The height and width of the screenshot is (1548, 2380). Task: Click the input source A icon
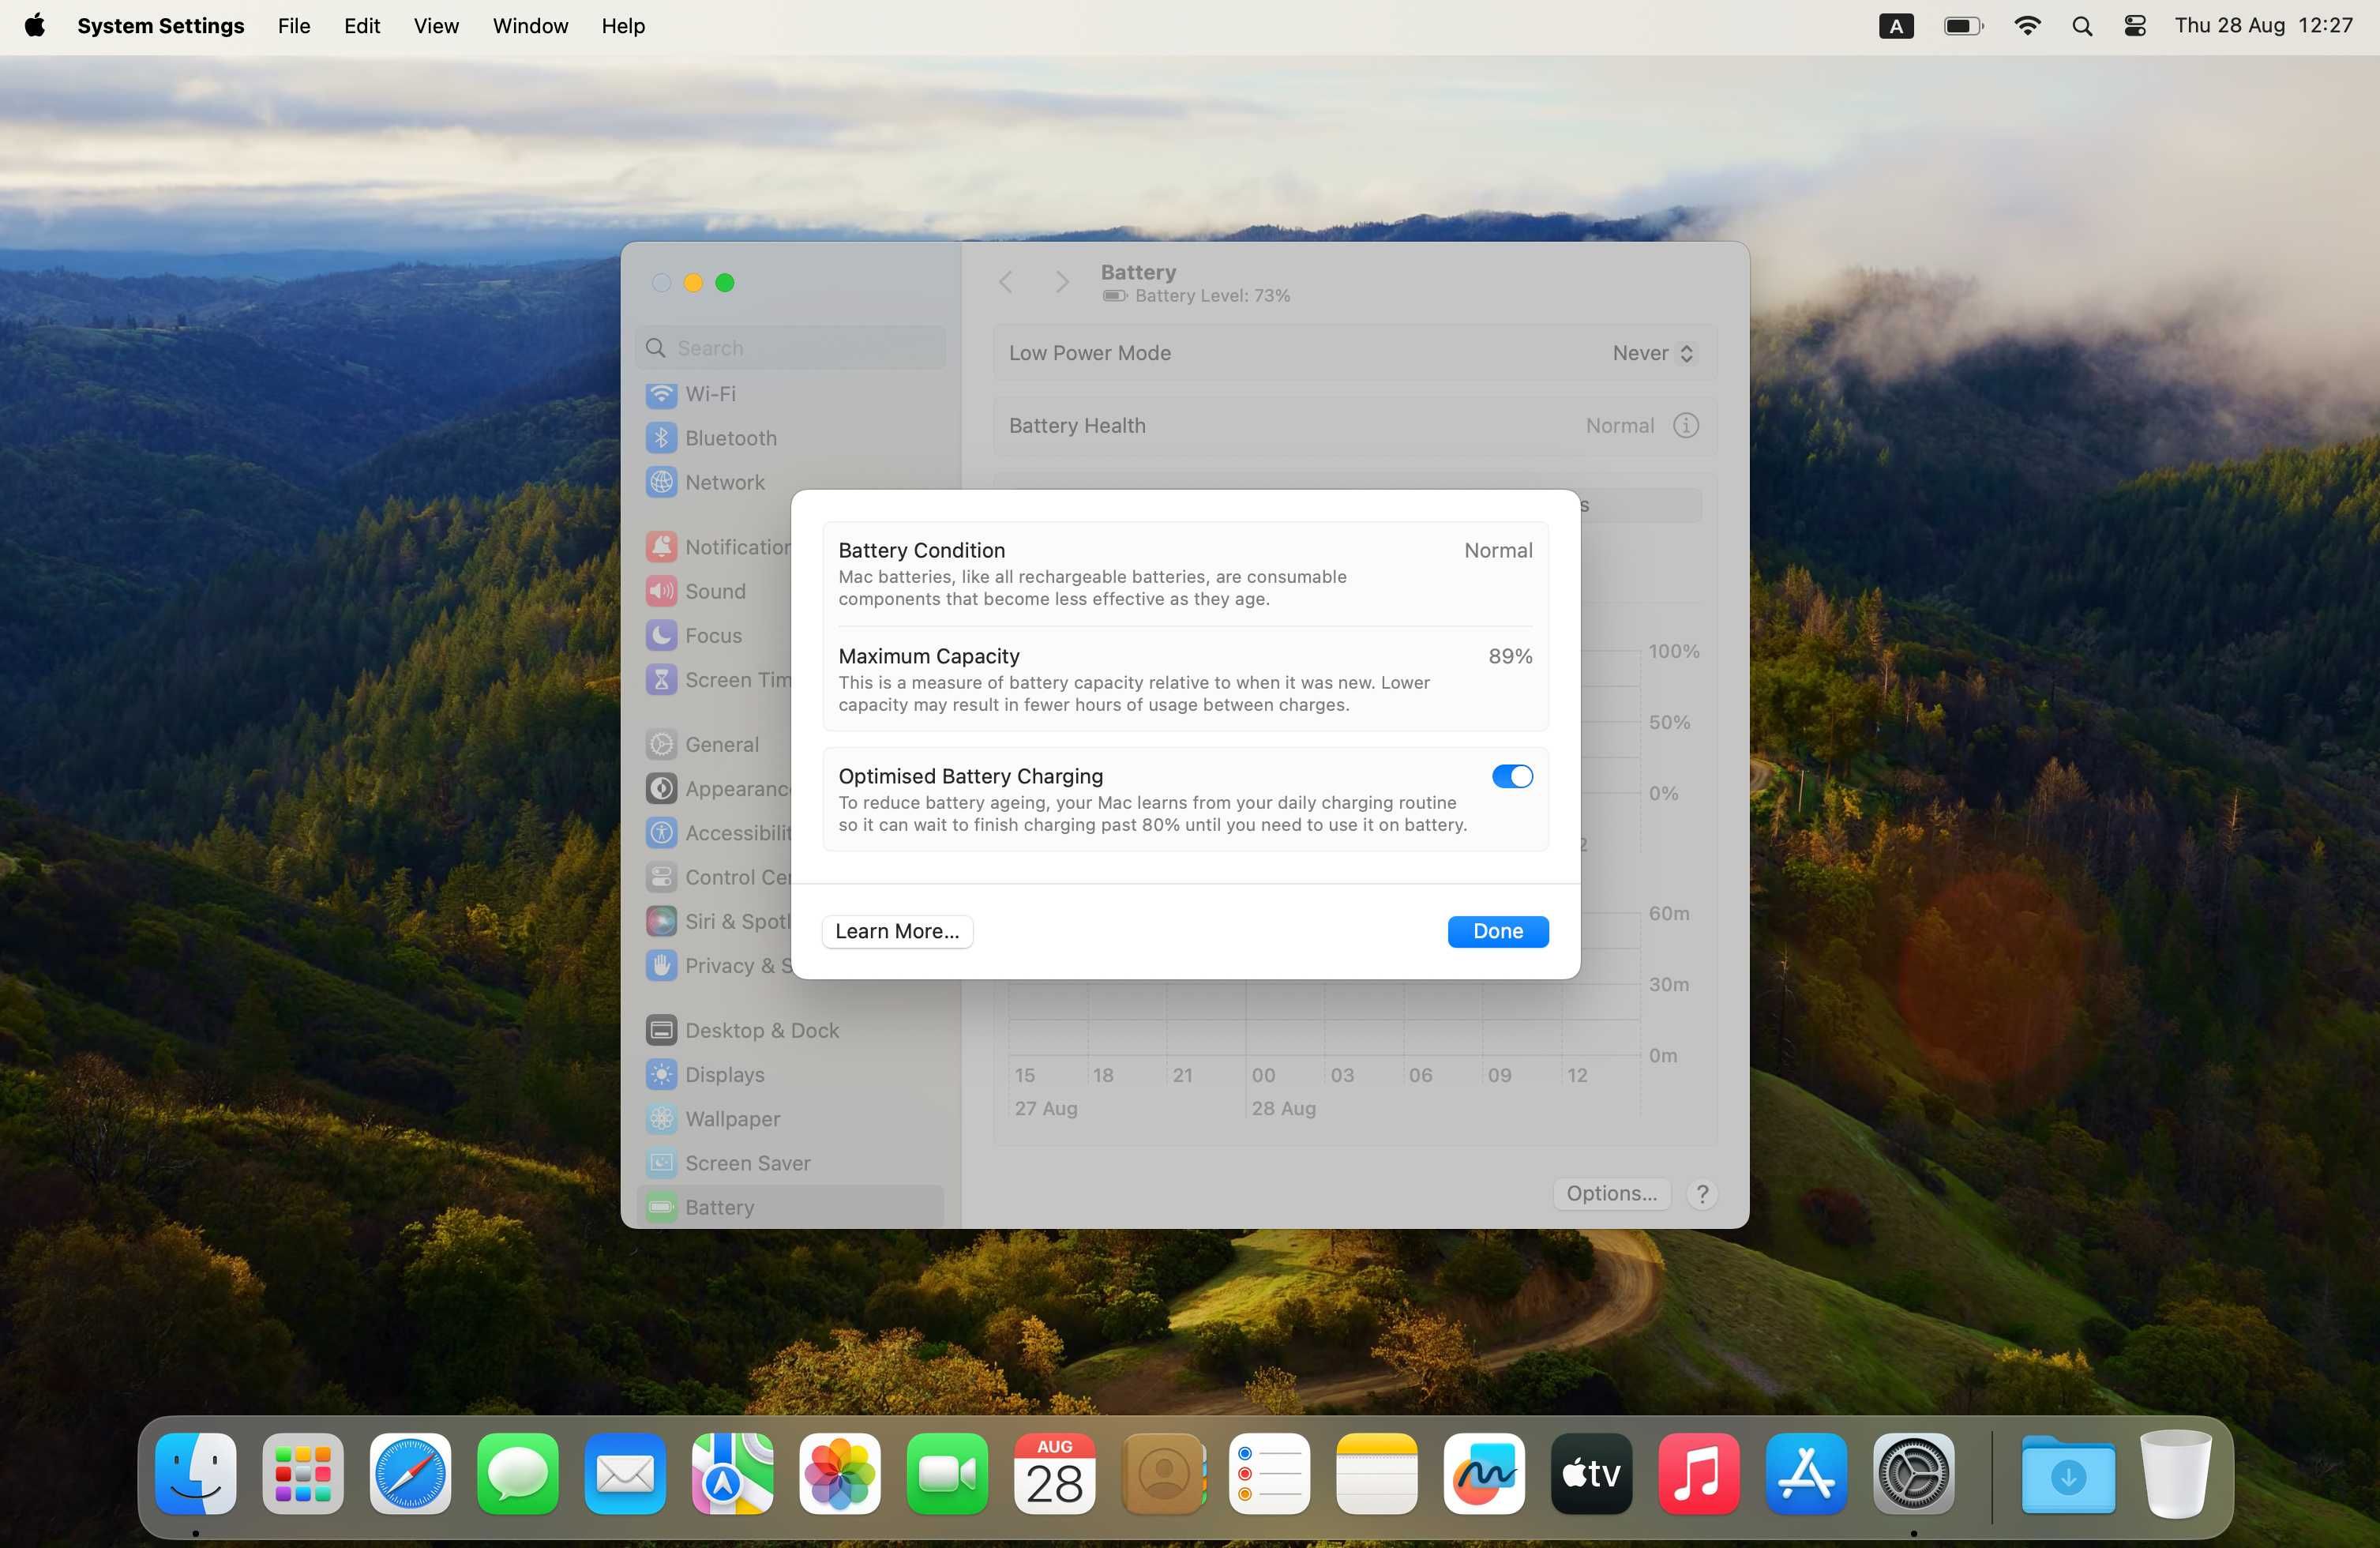[1895, 26]
